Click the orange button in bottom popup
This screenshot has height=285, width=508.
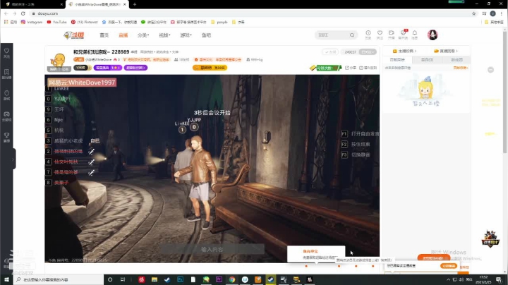click(x=449, y=265)
